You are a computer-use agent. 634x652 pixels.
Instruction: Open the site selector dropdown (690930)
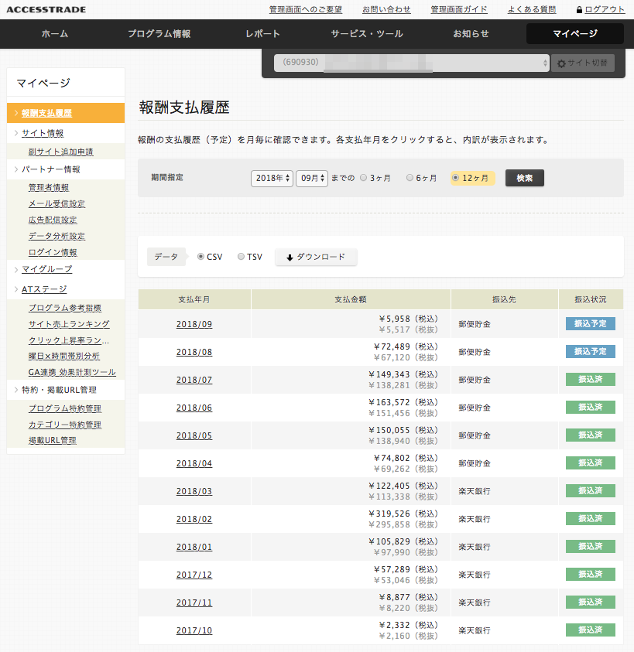(x=411, y=63)
